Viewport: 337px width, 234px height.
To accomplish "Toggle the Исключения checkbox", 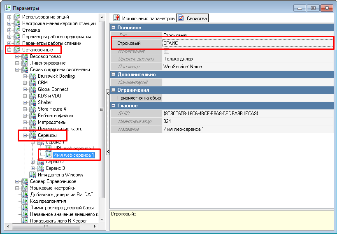I will pyautogui.click(x=166, y=51).
